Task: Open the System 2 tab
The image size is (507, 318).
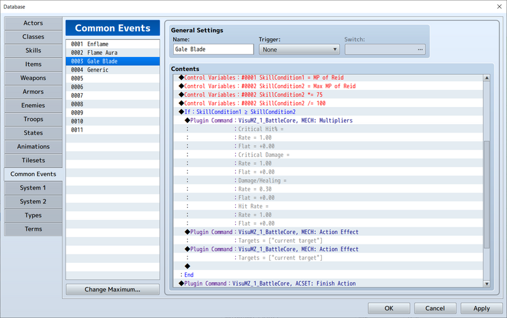Action: click(33, 201)
